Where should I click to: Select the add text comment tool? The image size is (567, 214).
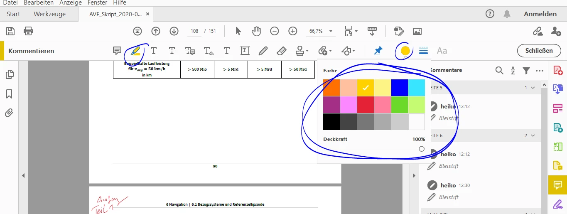tap(227, 51)
